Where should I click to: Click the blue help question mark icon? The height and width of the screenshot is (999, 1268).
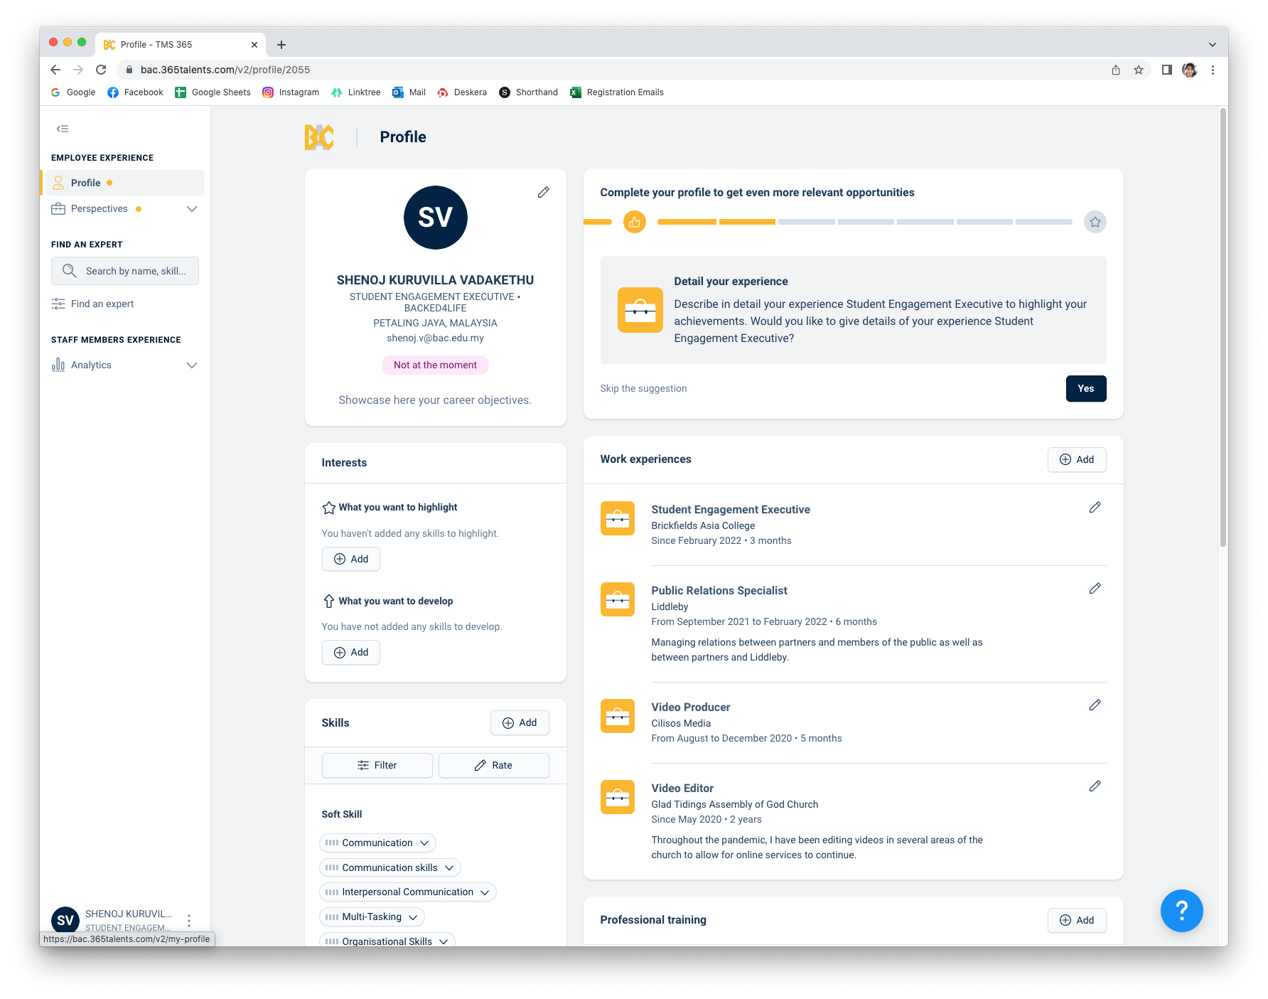(1181, 910)
